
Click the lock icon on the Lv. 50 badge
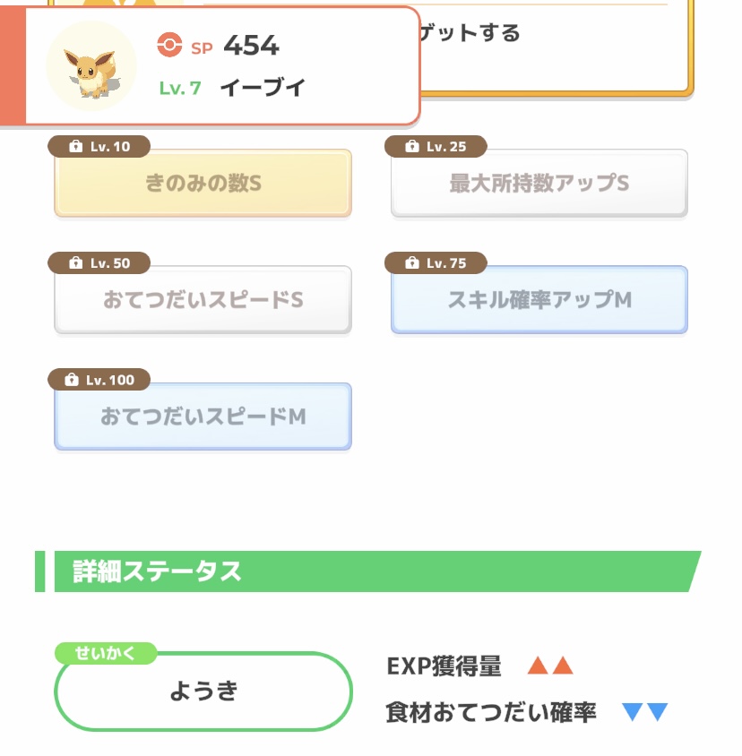click(x=76, y=262)
